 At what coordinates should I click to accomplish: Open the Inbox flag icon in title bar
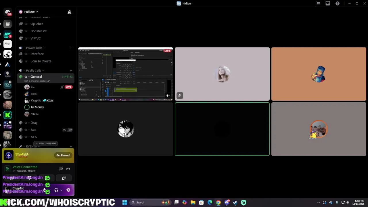[318, 3]
